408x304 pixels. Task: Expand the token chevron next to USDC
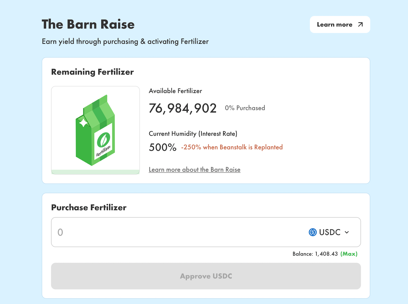tap(347, 232)
